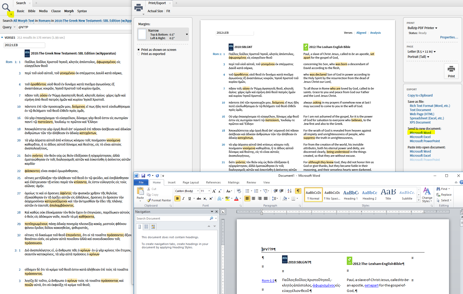
Task: Click the Paste clipboard icon in Word
Action: click(140, 191)
